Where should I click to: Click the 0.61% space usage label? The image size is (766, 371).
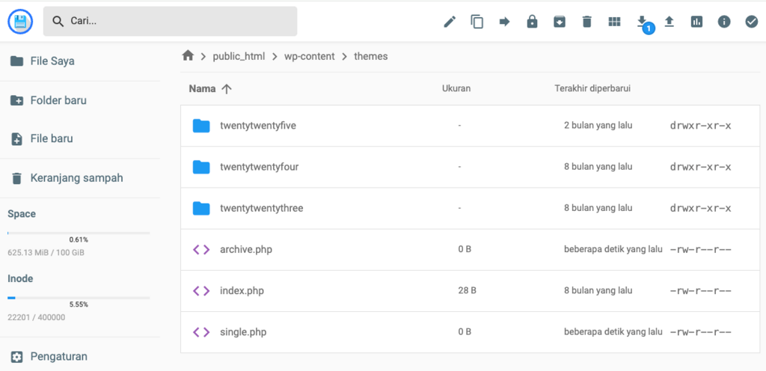point(79,239)
